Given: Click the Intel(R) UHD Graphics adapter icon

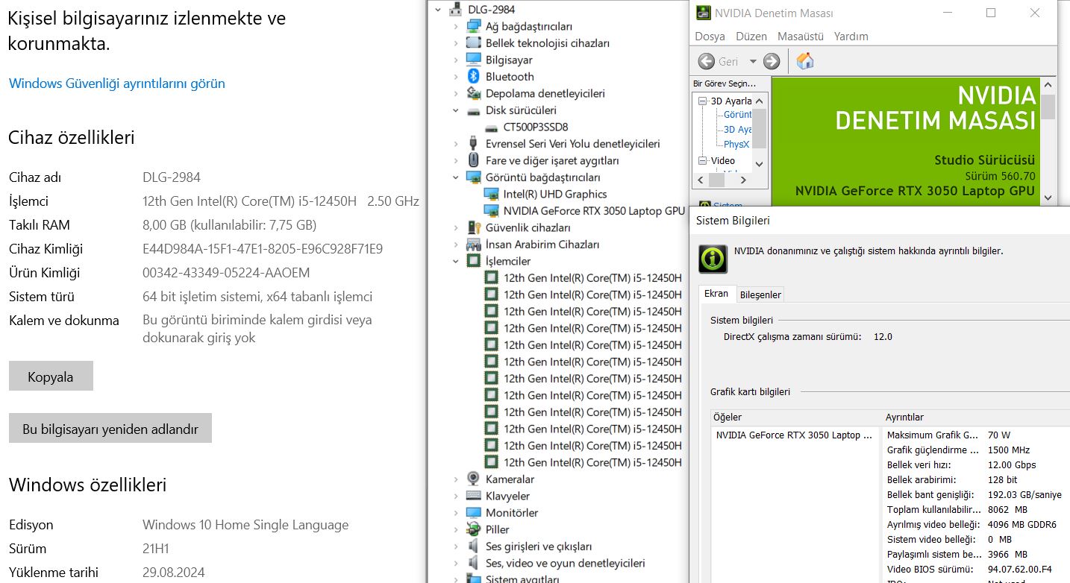Looking at the screenshot, I should (491, 194).
